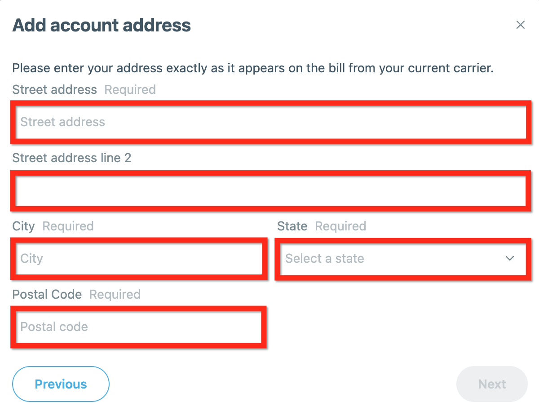Screen dimensions: 539x415
Task: Focus the Postal code input box
Action: [138, 327]
